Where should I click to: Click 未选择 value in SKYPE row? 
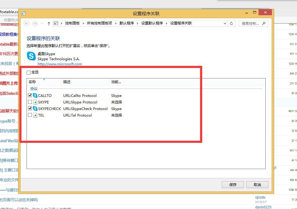117,102
